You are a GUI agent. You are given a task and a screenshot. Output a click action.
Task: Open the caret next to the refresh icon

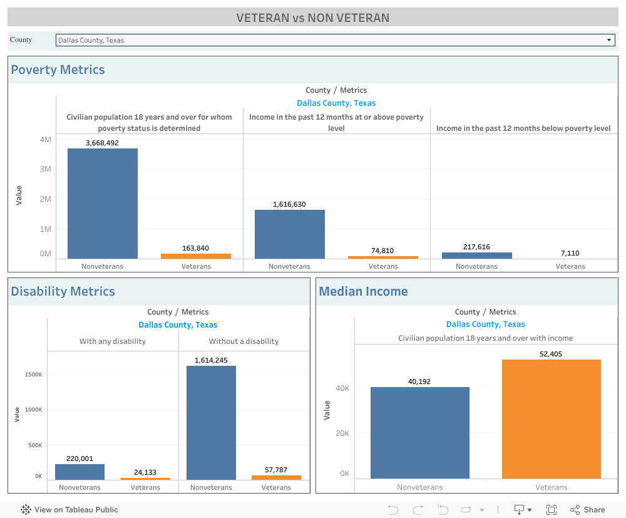point(481,509)
